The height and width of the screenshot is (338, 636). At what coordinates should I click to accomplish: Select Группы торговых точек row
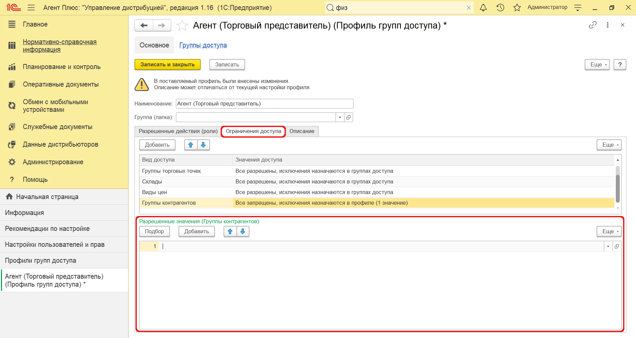pos(377,171)
